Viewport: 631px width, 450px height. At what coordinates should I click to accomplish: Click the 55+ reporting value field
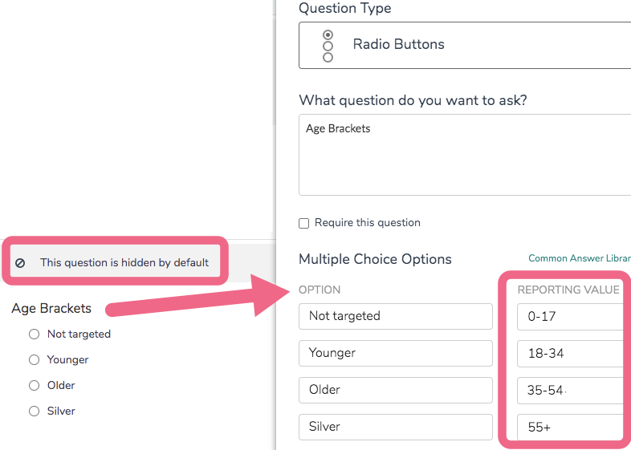(x=570, y=427)
